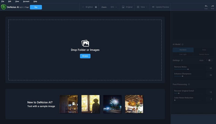Click the Enhance Sharpness value field 30

210,75
